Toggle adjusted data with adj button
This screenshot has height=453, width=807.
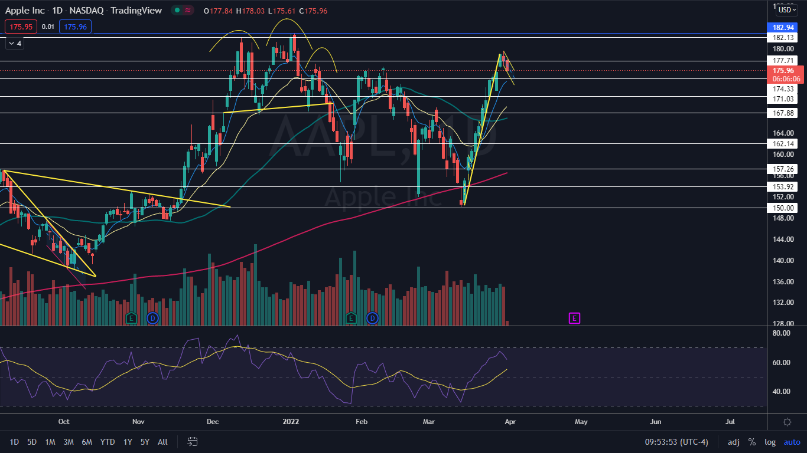(733, 442)
